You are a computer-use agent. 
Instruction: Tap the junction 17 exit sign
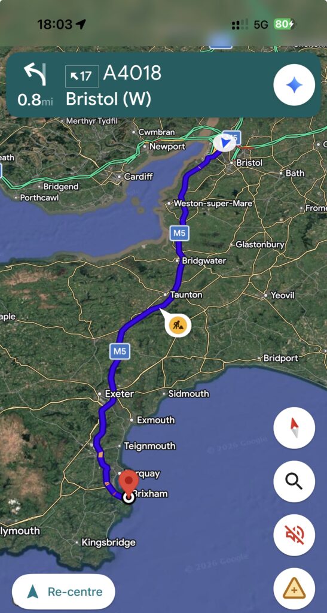point(82,76)
